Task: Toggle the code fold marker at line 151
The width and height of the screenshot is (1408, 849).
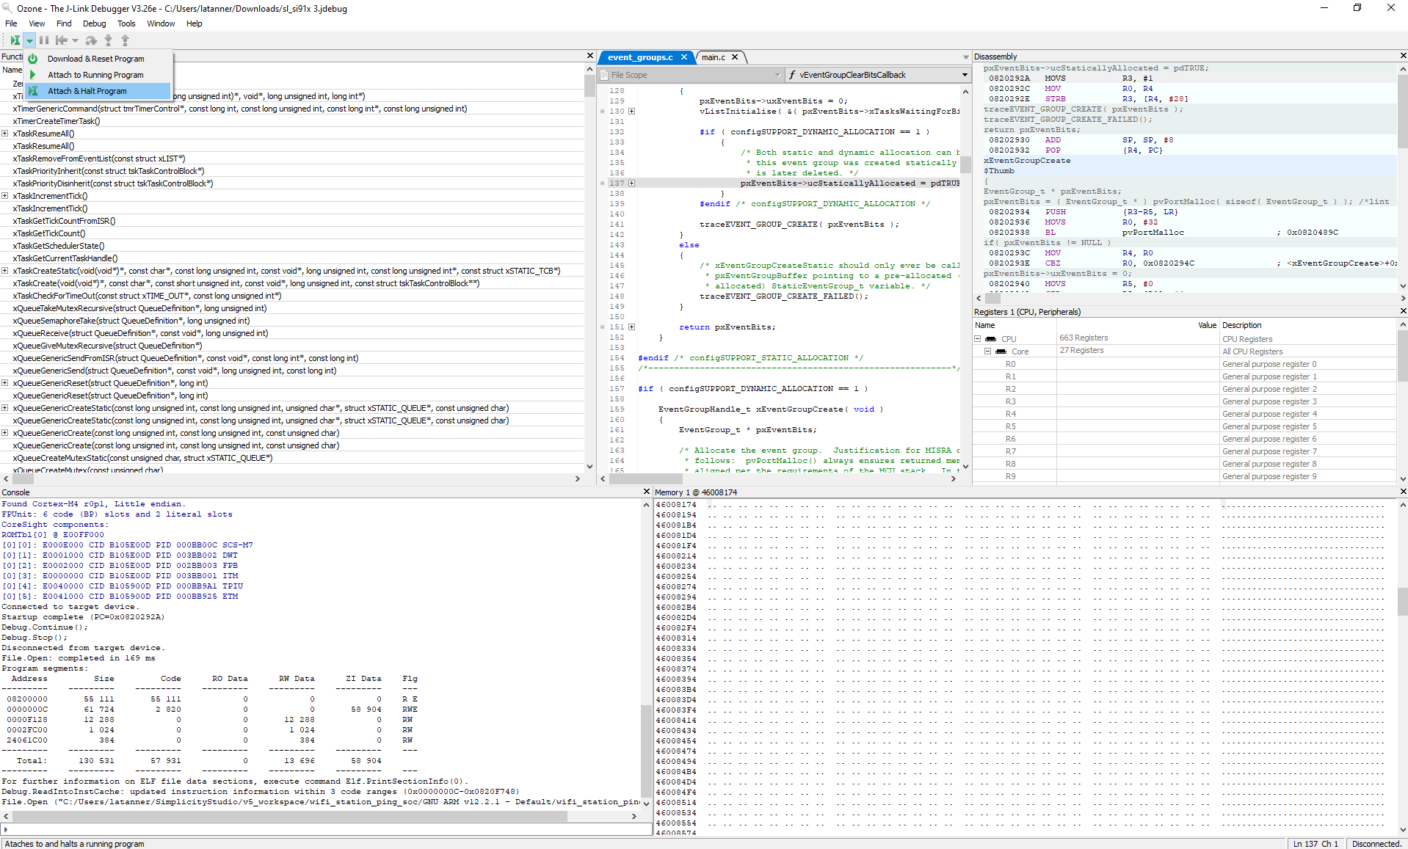Action: 632,327
